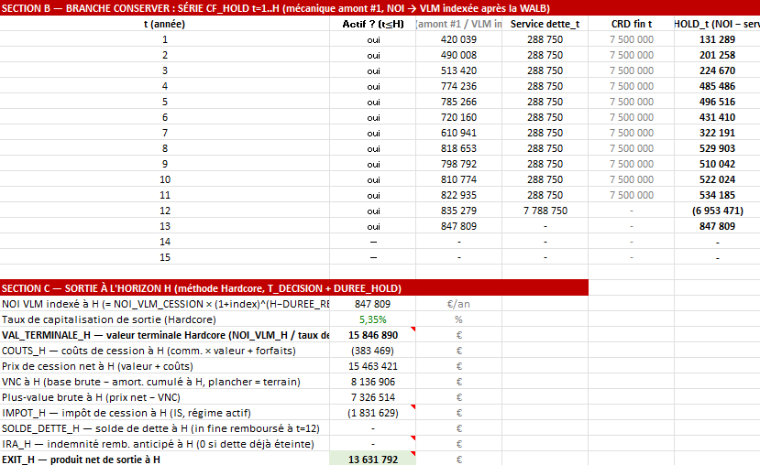This screenshot has height=465, width=760.
Task: Select NOI value 610 941
Action: 458,133
